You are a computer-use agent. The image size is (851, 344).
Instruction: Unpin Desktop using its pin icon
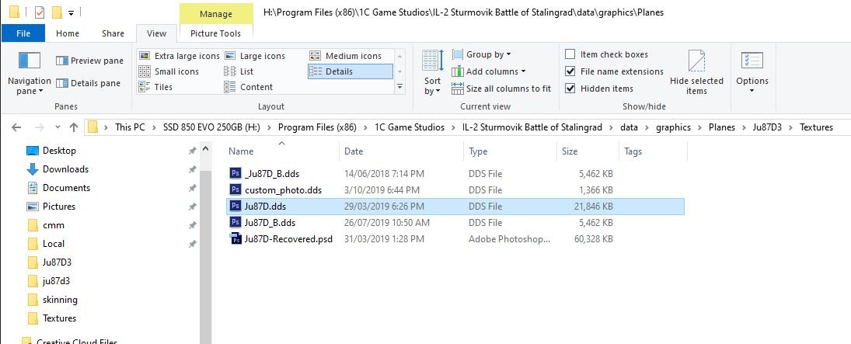point(192,151)
